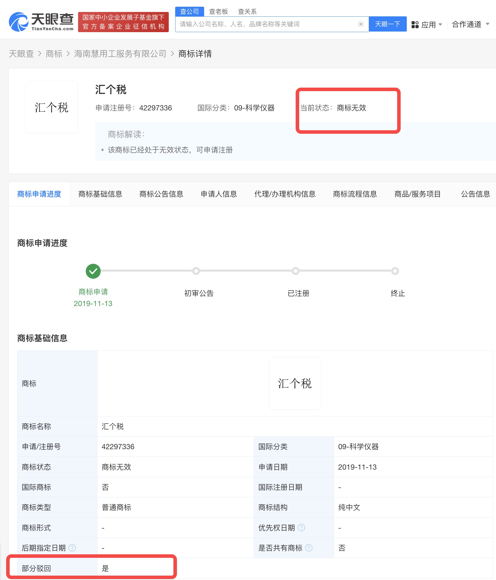
Task: Click the red 官方备案企业征信机构 banner
Action: pos(123,22)
